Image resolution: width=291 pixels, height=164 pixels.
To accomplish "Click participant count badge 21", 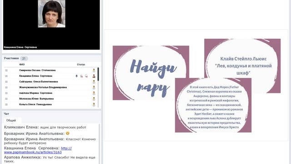I will click(24, 59).
